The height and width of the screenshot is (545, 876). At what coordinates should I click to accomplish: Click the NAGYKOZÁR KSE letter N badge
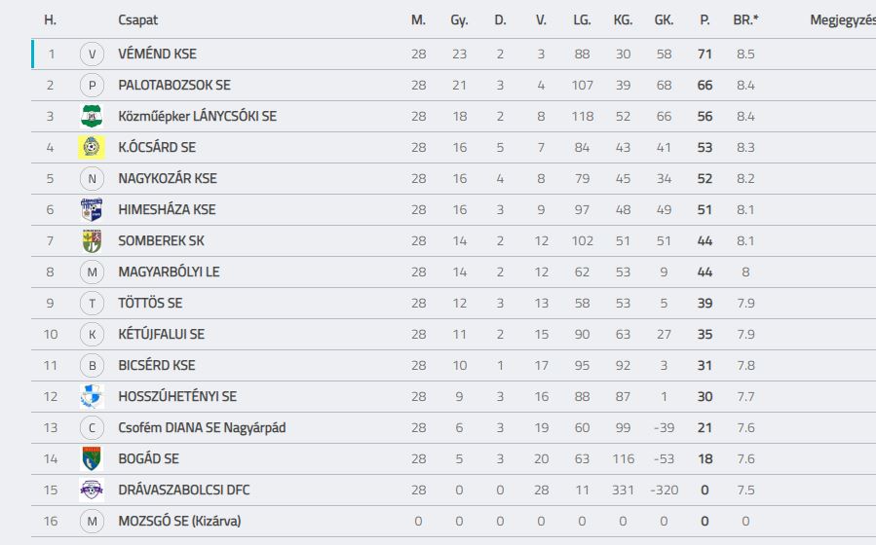(92, 178)
